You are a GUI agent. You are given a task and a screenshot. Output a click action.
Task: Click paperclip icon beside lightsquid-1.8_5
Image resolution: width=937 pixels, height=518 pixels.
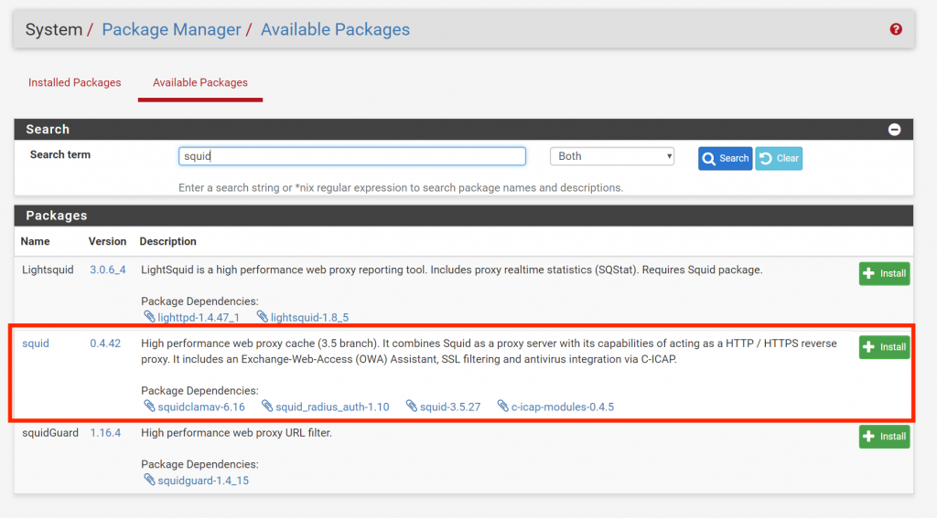(x=262, y=317)
